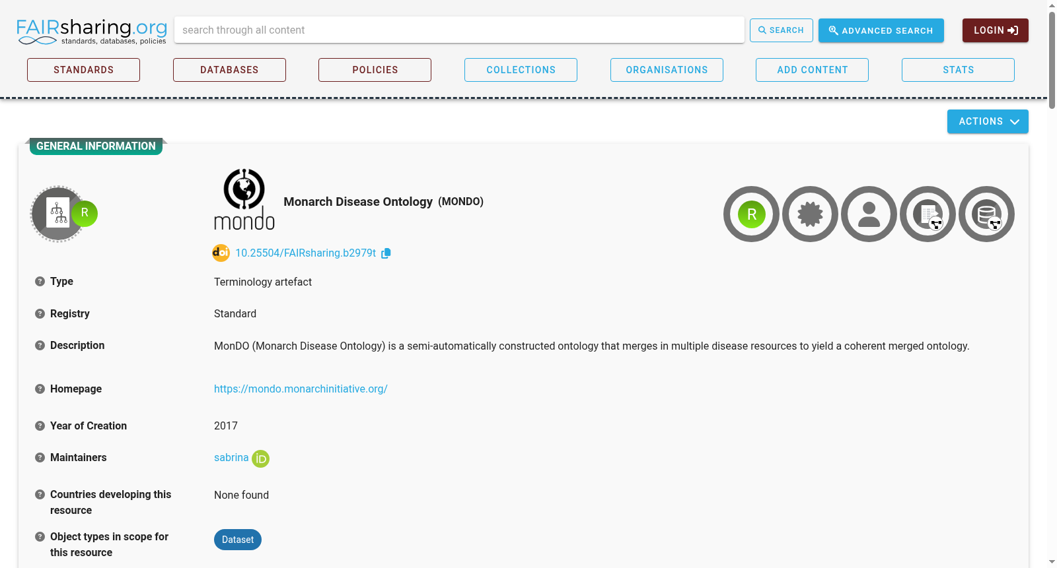1057x568 pixels.
Task: Open the Policies section
Action: click(x=375, y=70)
